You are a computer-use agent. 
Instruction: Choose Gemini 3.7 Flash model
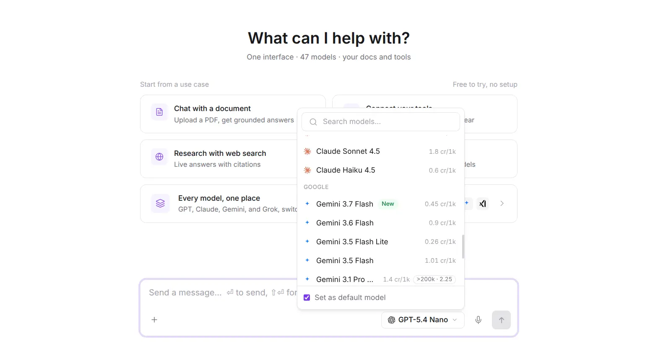[381, 204]
